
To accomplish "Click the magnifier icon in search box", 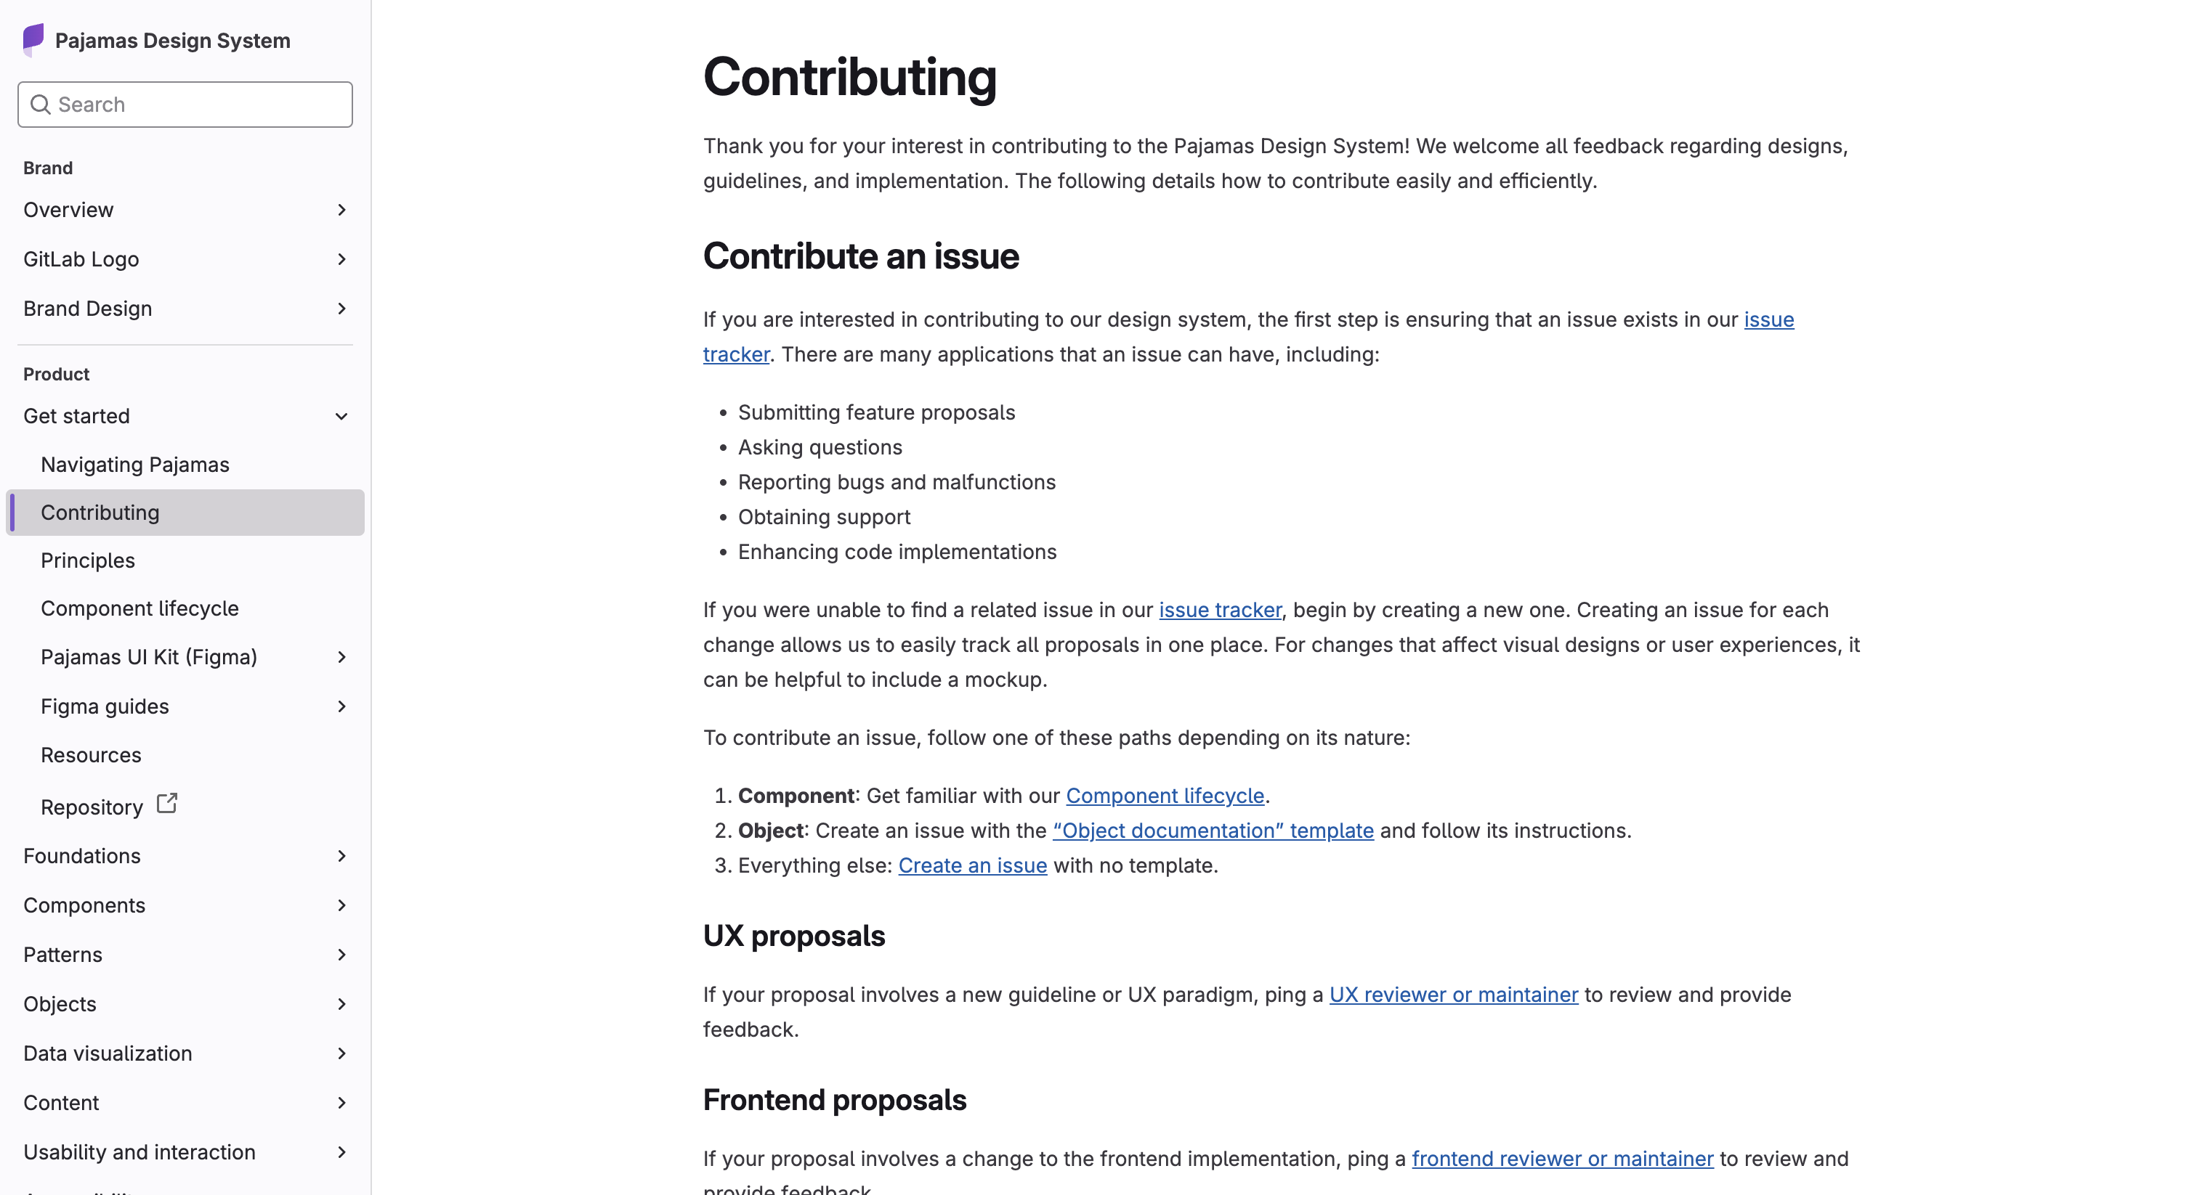I will pyautogui.click(x=40, y=104).
